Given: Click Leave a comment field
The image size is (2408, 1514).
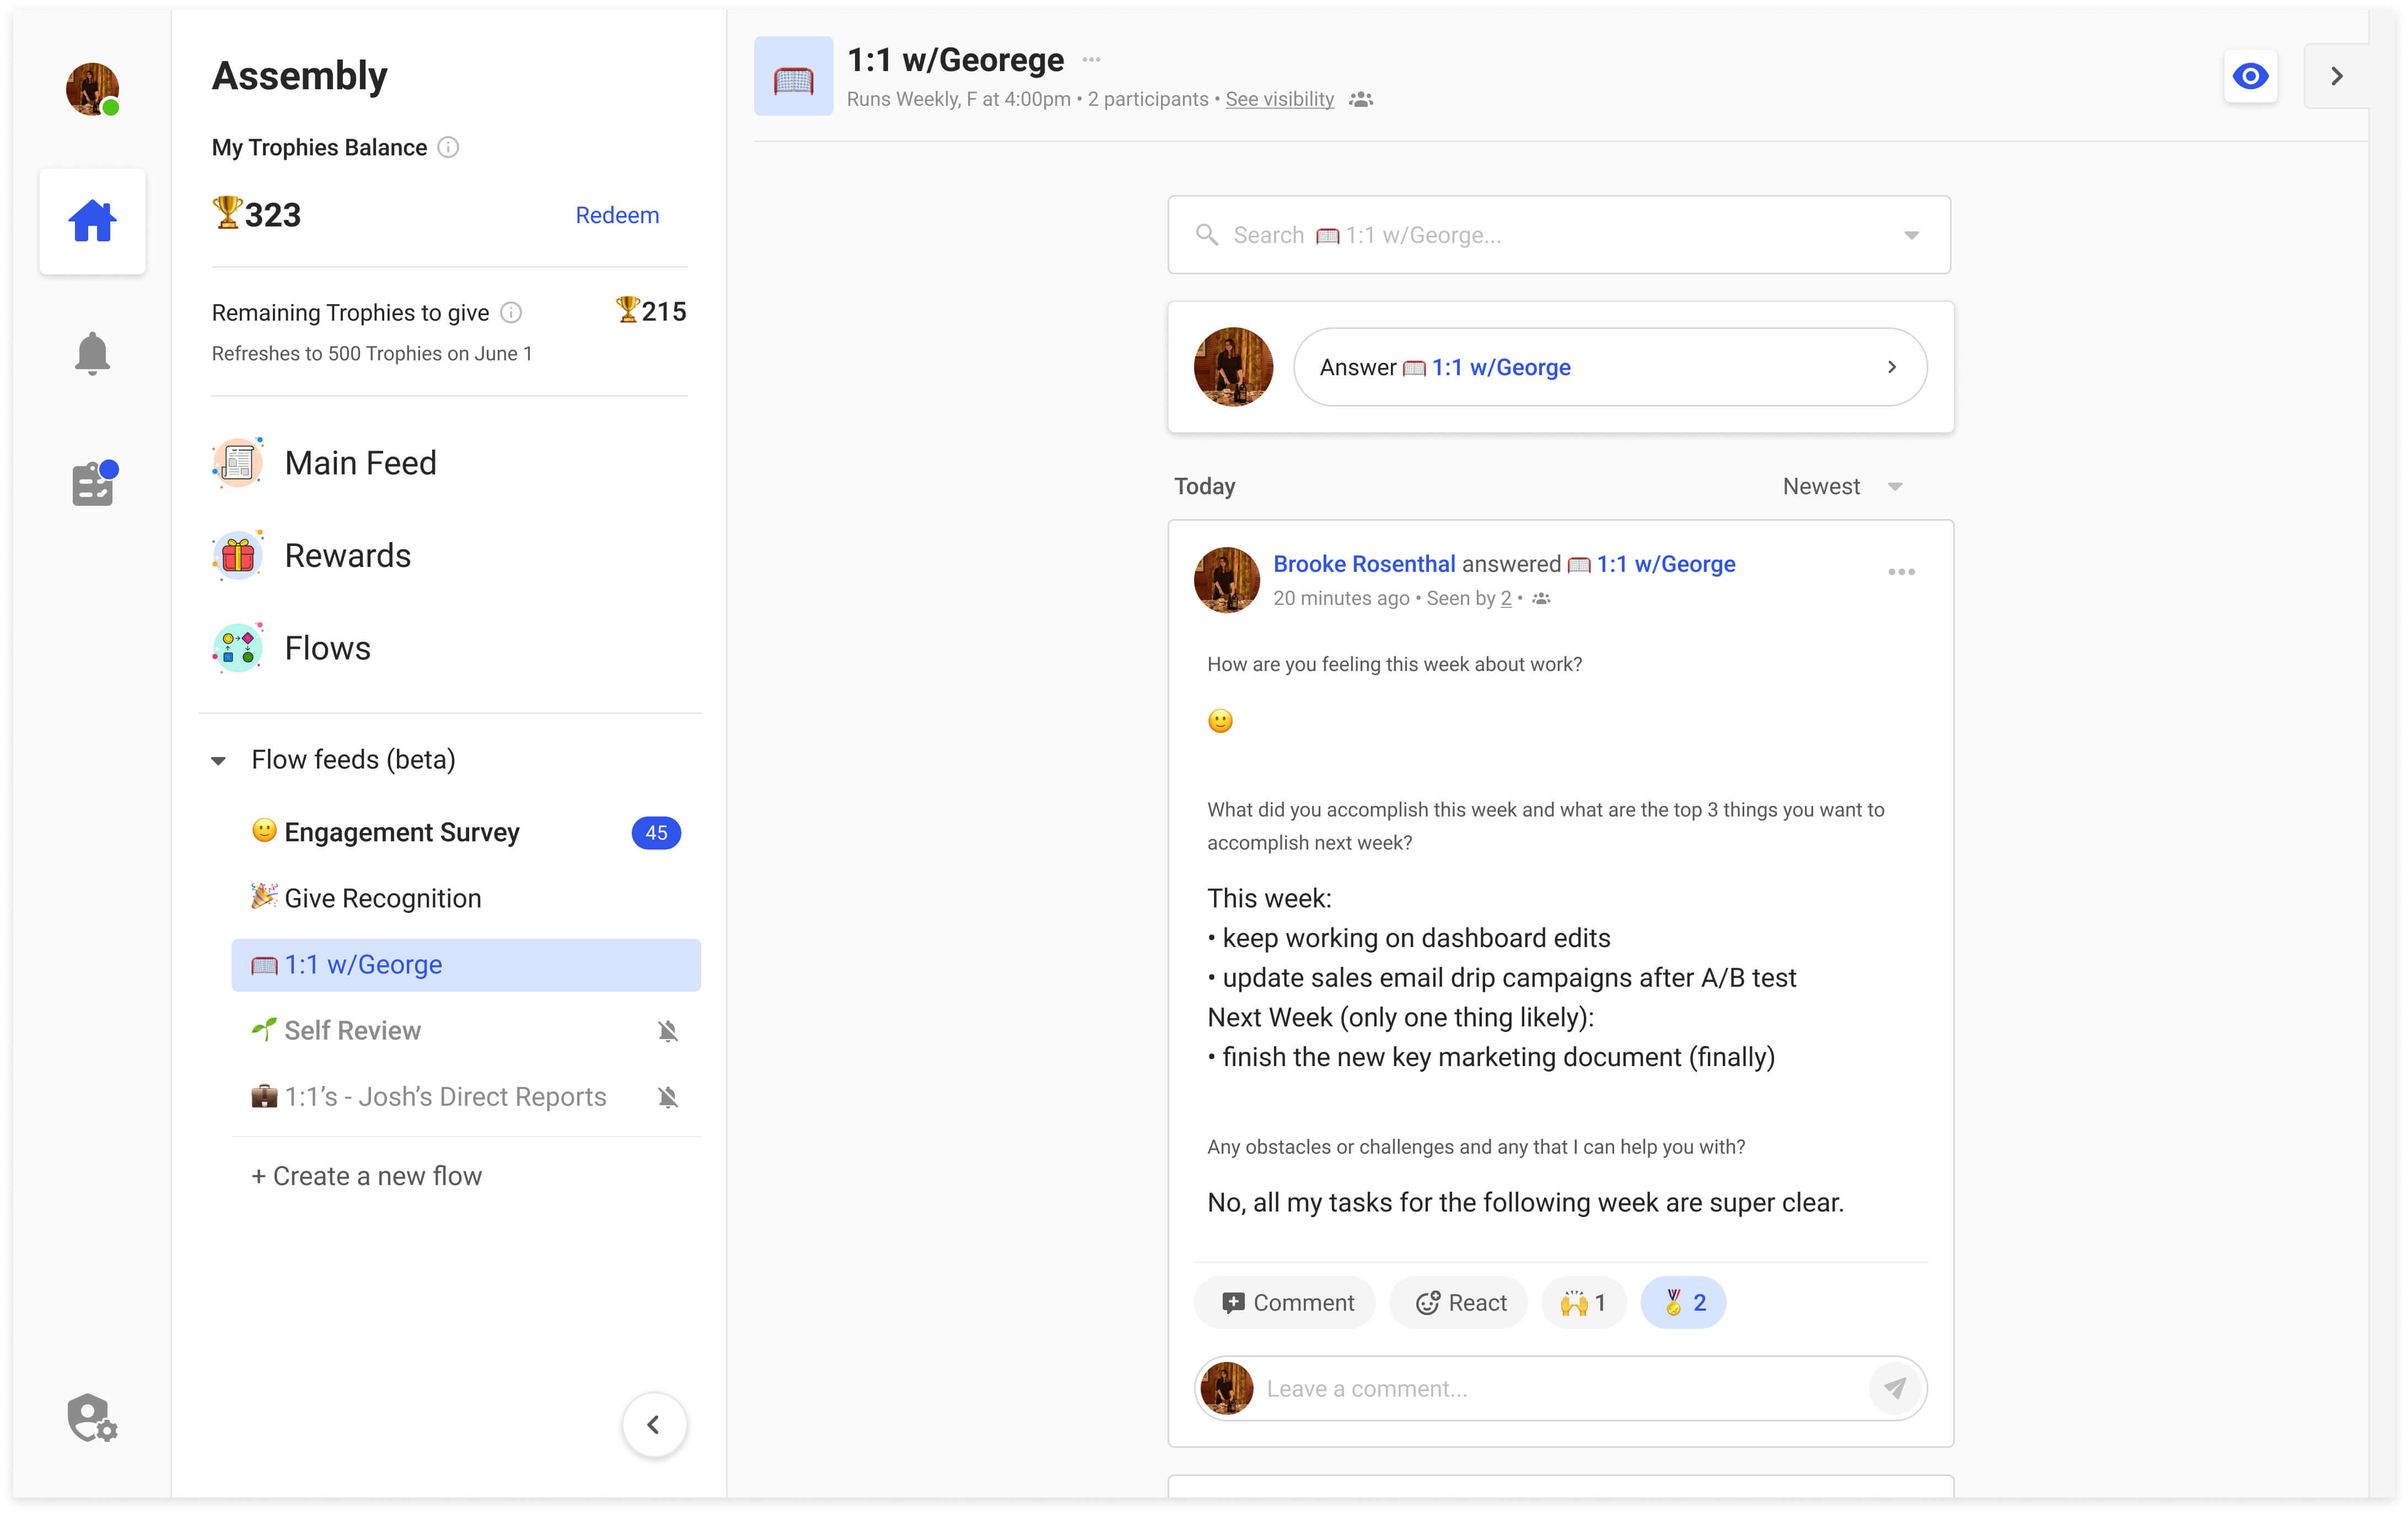Looking at the screenshot, I should [x=1560, y=1388].
